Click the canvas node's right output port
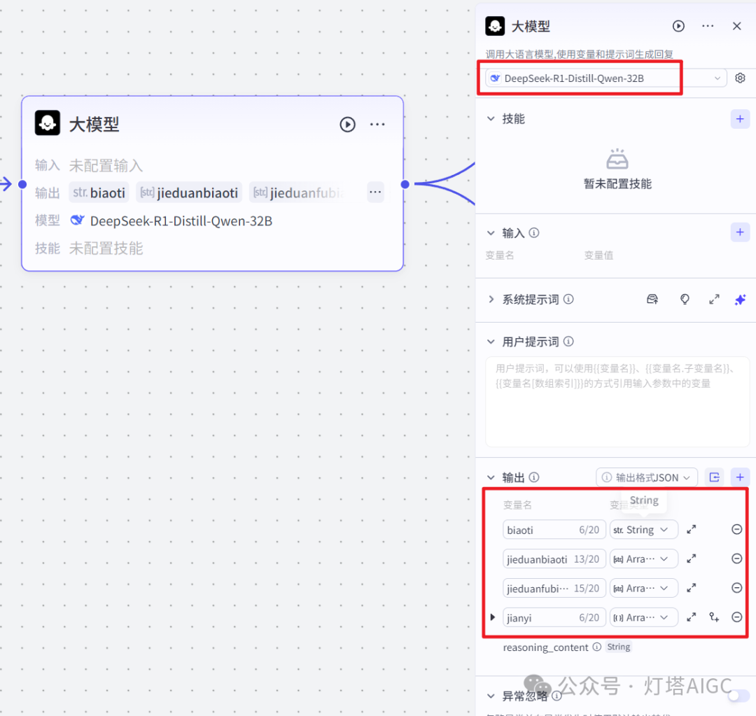 click(x=405, y=184)
